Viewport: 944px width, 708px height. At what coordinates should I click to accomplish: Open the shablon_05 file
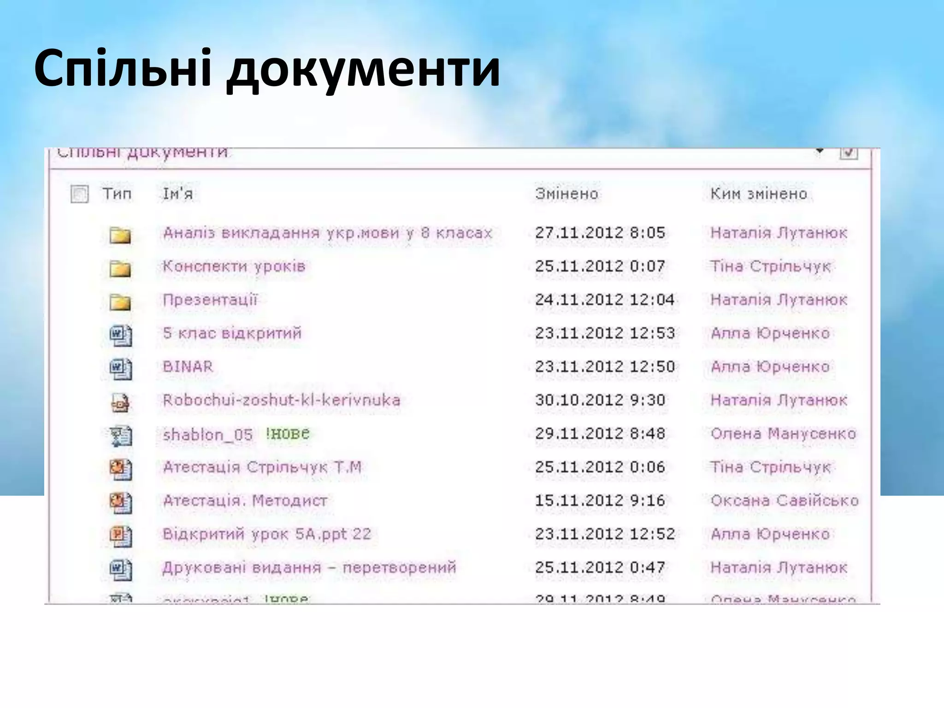coord(207,435)
